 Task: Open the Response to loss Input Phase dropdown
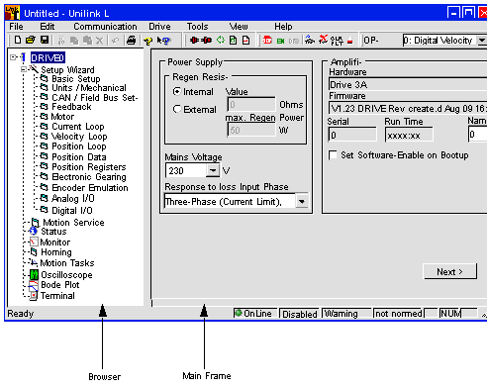pos(302,201)
